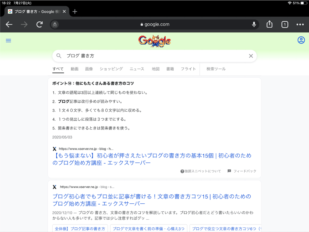This screenshot has width=309, height=232.
Task: Open the share sheet icon
Action: pos(269,24)
